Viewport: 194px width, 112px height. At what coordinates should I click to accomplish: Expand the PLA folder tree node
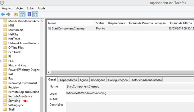pyautogui.click(x=1, y=61)
